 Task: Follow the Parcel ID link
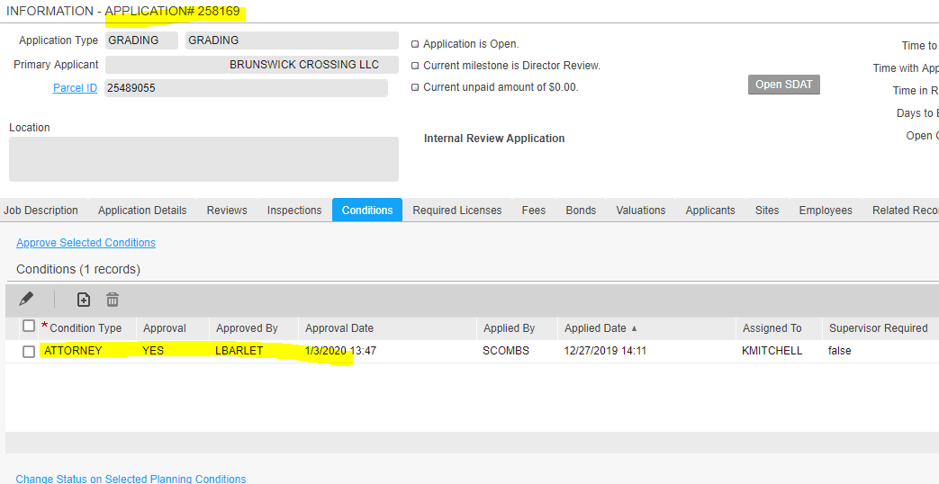coord(75,88)
